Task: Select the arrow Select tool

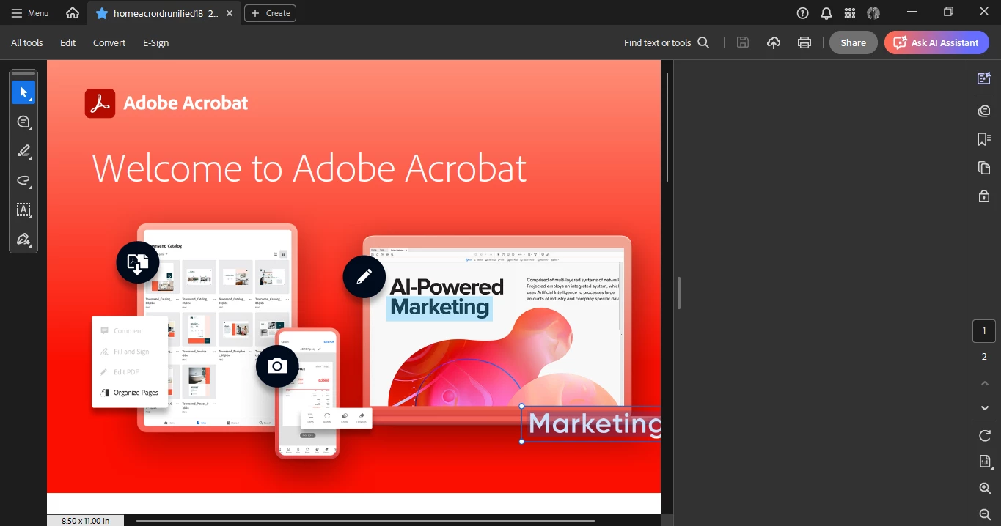Action: coord(23,92)
